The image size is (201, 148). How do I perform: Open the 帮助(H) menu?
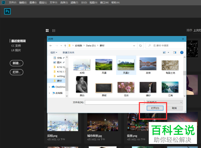click(115, 2)
